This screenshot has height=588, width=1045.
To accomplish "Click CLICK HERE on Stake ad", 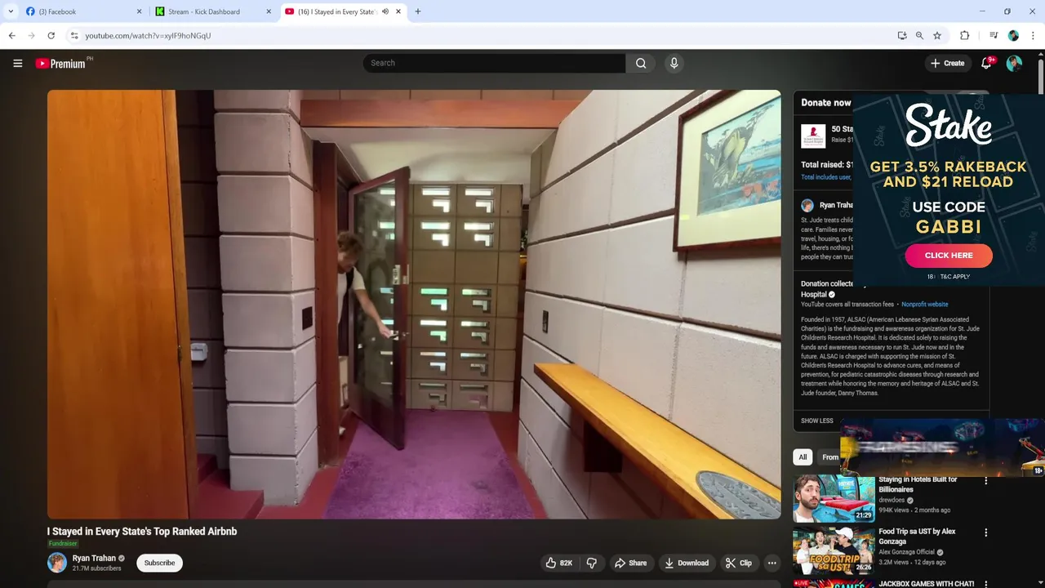I will (x=949, y=256).
